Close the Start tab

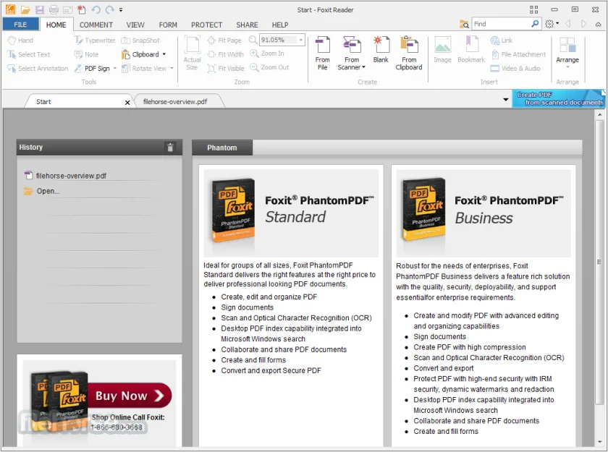coord(127,102)
